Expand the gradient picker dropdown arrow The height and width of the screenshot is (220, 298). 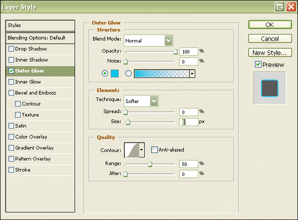click(x=192, y=73)
